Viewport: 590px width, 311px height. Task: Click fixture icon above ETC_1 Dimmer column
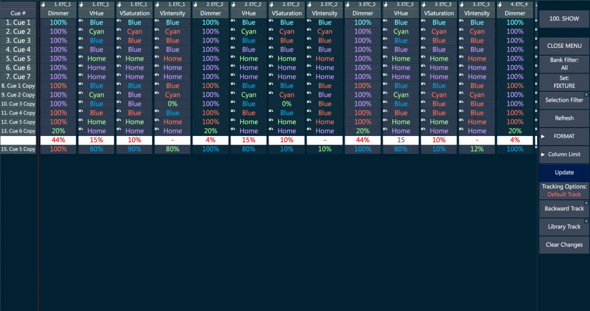[x=43, y=5]
